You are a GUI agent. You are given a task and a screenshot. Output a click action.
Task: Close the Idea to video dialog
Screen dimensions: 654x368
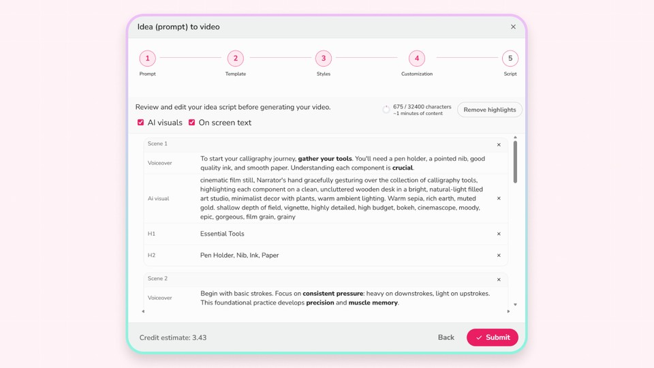click(513, 27)
